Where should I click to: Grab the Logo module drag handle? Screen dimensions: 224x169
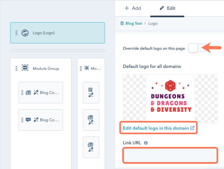(x=17, y=33)
